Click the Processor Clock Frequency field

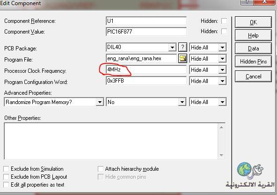(x=146, y=70)
